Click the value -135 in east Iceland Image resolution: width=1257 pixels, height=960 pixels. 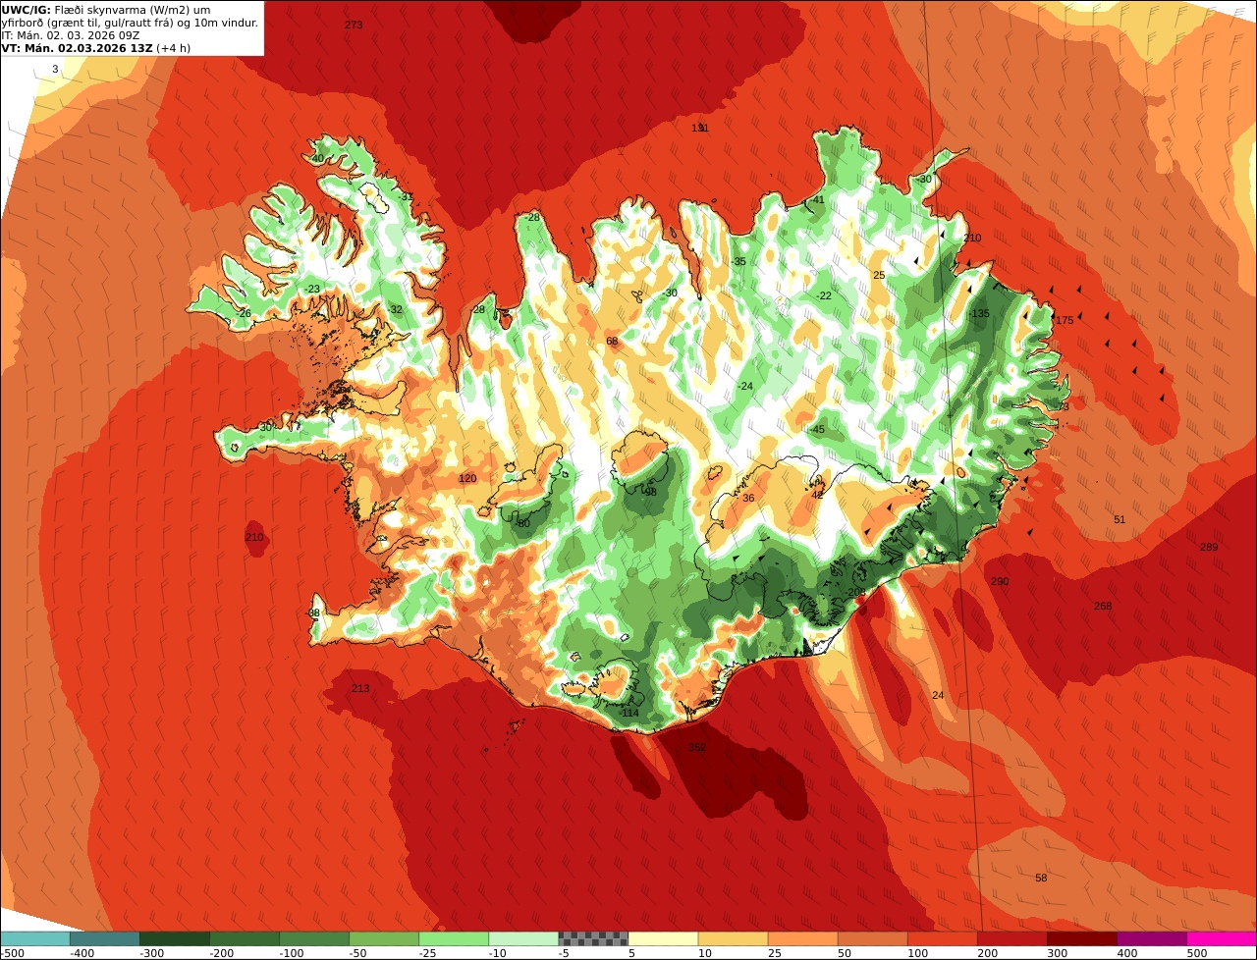pos(979,314)
